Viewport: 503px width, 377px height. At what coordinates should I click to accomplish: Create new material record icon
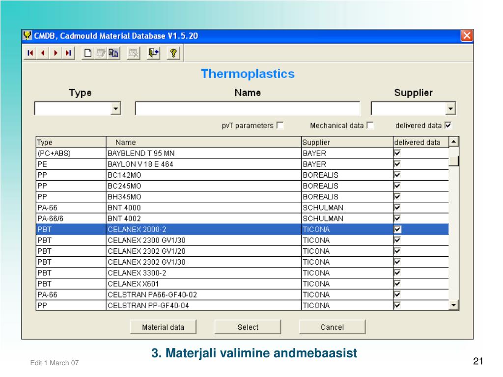[x=87, y=53]
